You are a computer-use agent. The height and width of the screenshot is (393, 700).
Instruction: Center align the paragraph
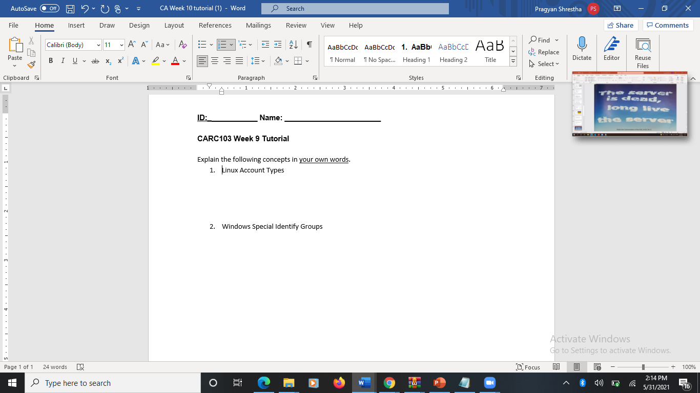[215, 61]
